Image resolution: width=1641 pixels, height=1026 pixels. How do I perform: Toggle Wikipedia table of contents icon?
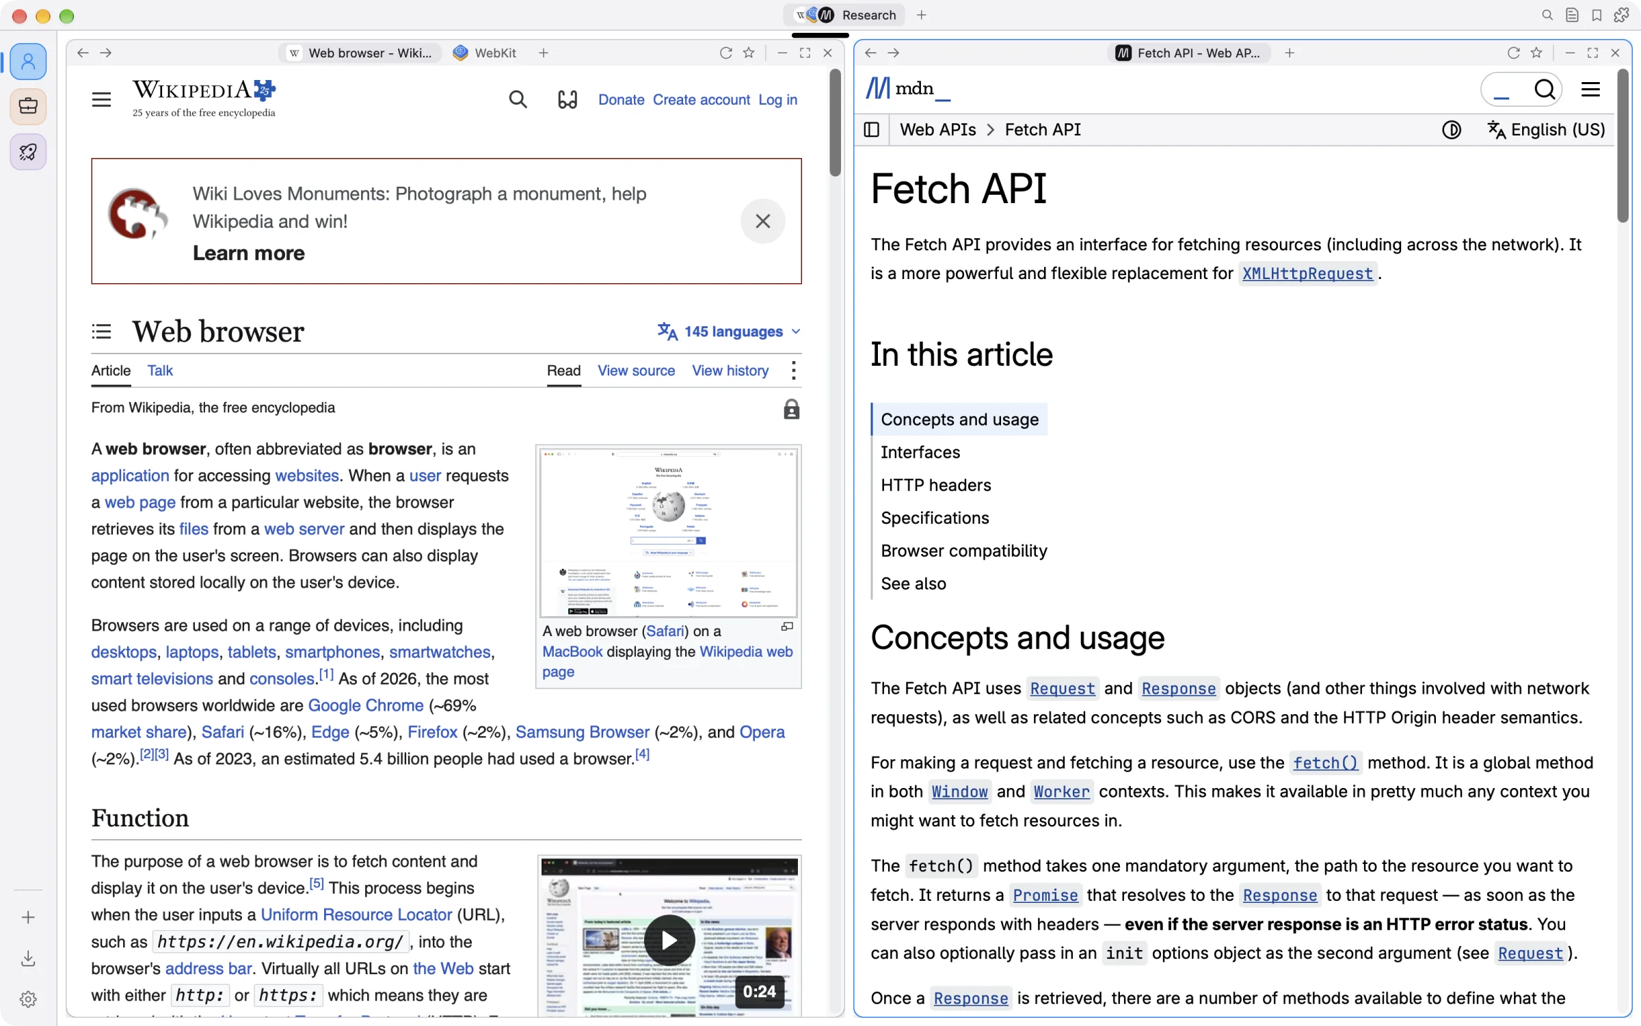tap(101, 332)
